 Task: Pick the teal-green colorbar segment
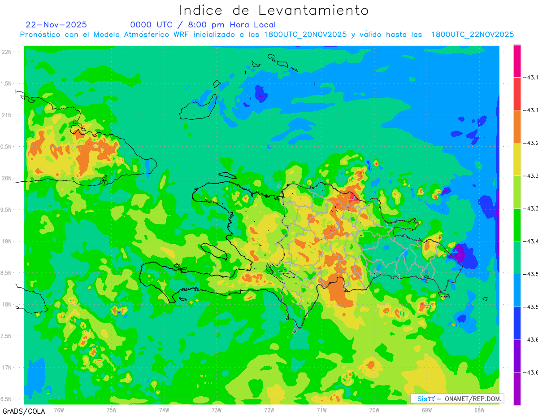(517, 258)
